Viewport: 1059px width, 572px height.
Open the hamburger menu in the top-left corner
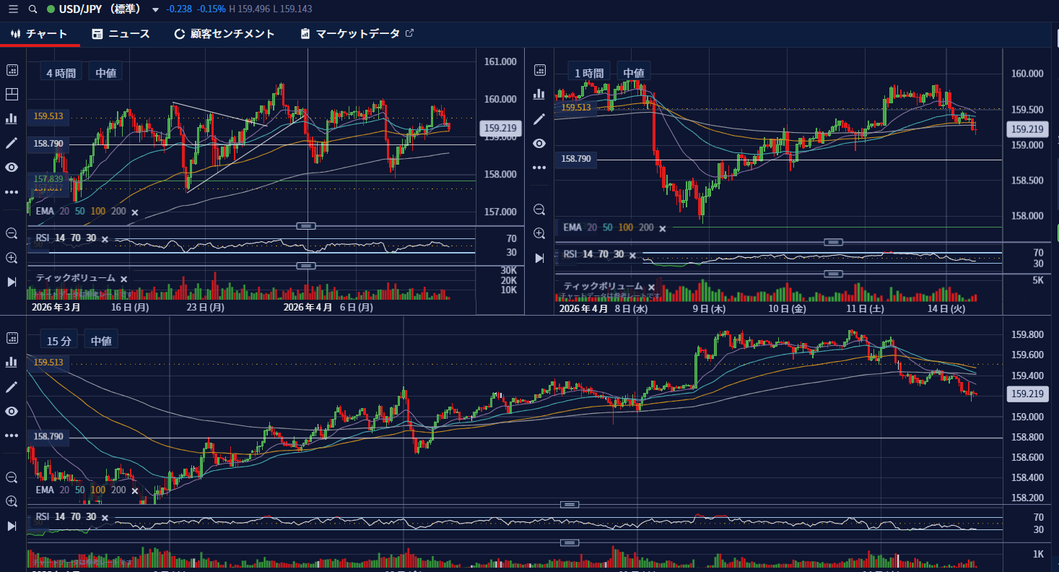(x=12, y=10)
